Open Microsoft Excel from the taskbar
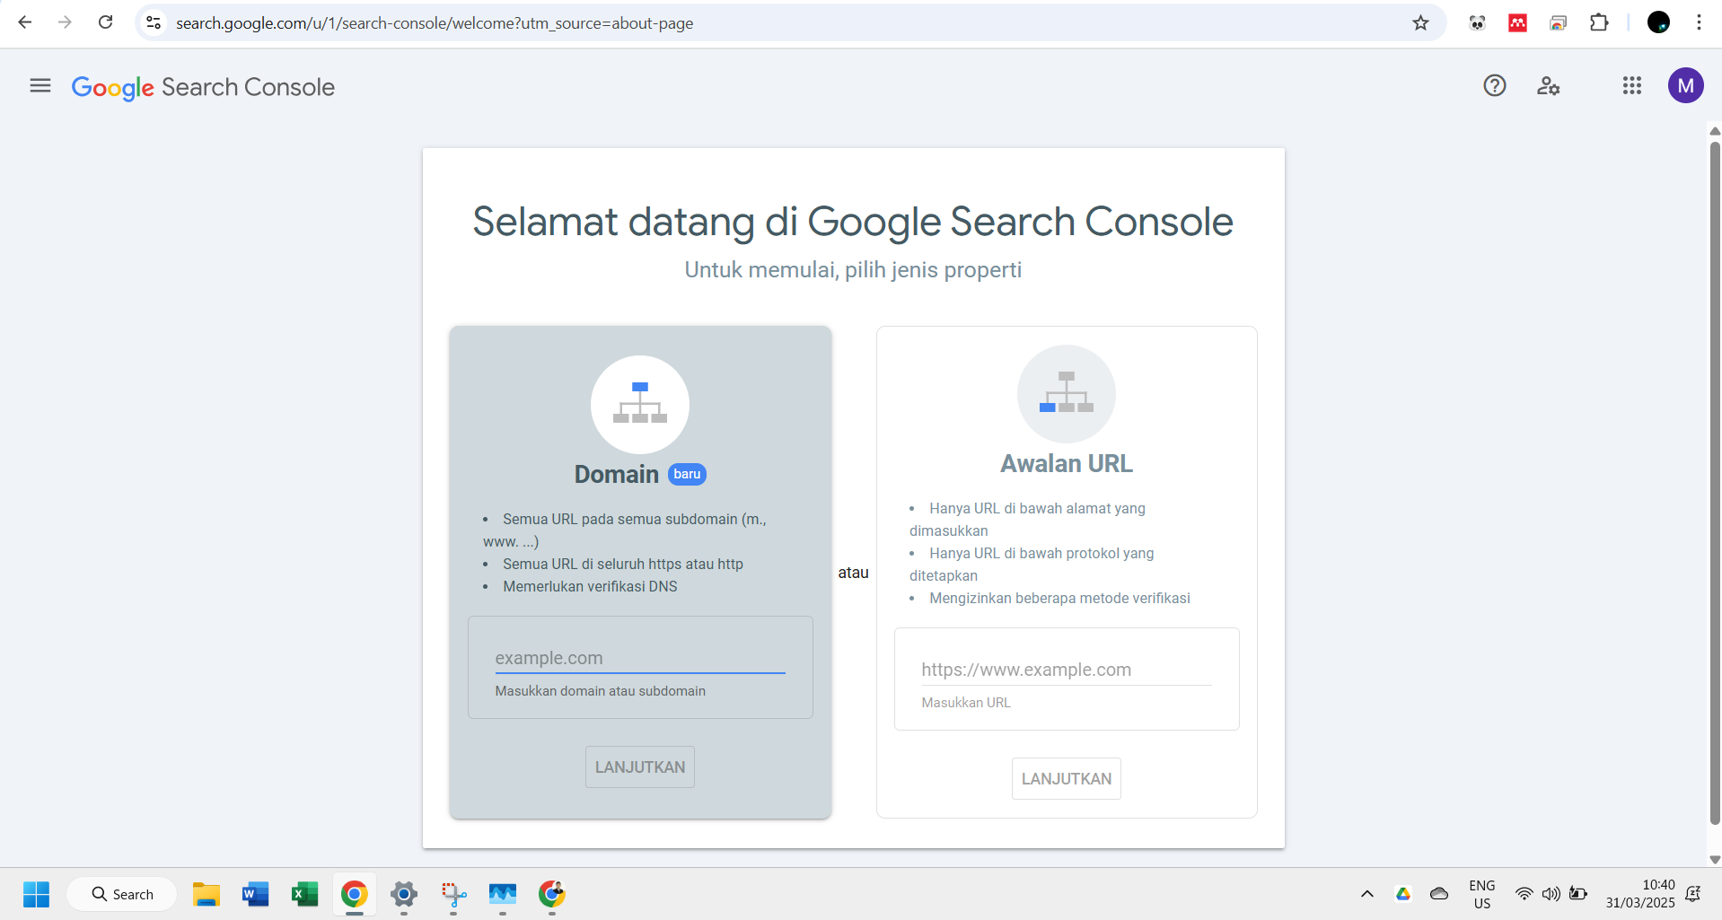1722x920 pixels. pos(305,894)
